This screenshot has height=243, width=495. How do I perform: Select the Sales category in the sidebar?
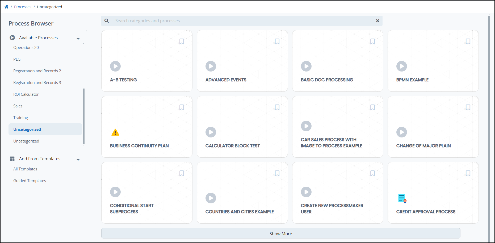(x=18, y=106)
